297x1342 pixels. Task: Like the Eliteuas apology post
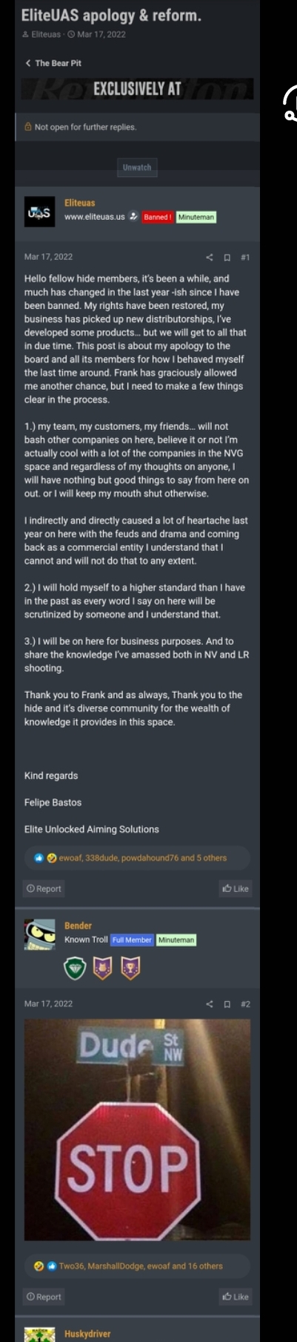tap(236, 888)
